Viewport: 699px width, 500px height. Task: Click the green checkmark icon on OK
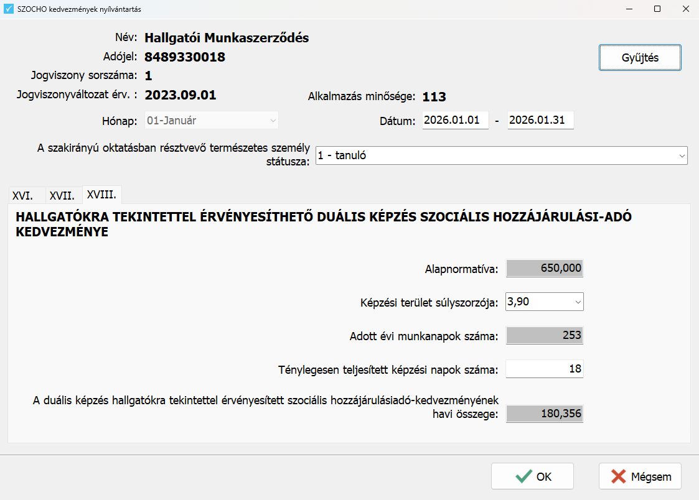point(523,477)
